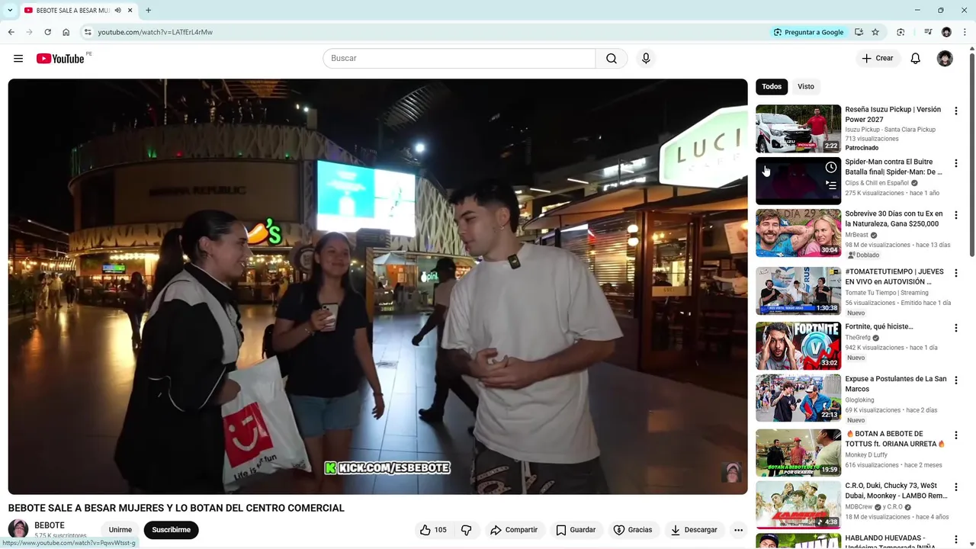Viewport: 976px width, 549px height.
Task: Click the Descargar button
Action: tap(694, 530)
